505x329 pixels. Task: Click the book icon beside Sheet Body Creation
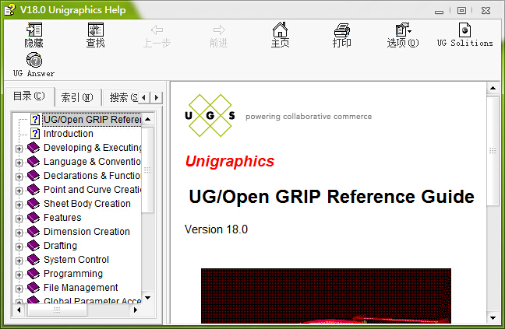(x=34, y=203)
